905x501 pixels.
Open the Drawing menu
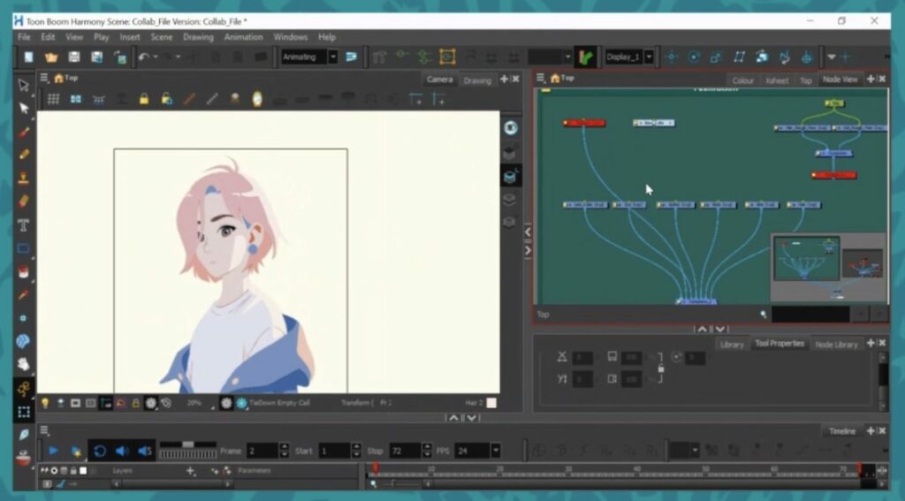[x=198, y=37]
